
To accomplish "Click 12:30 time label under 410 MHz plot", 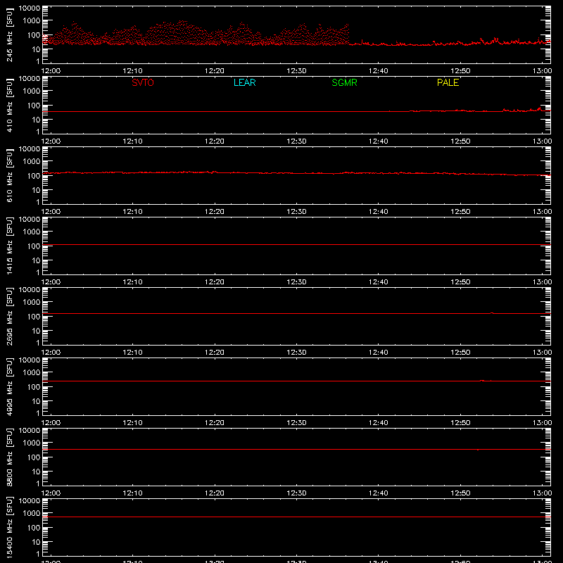I will pos(296,141).
